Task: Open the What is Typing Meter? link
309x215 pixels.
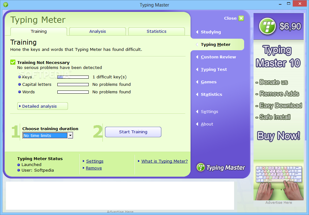Action: pos(164,161)
